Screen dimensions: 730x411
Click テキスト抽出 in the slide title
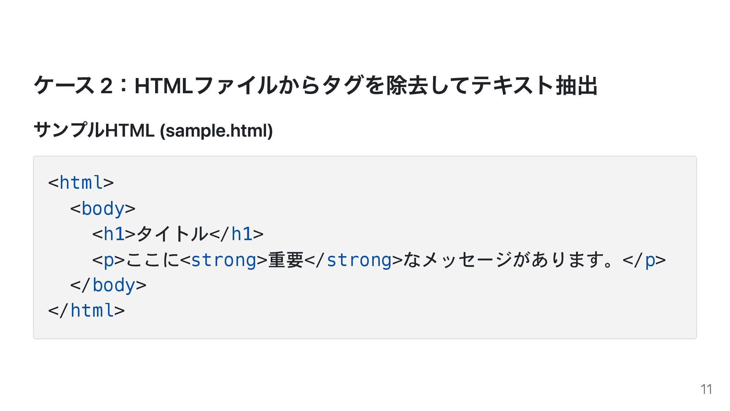click(534, 85)
